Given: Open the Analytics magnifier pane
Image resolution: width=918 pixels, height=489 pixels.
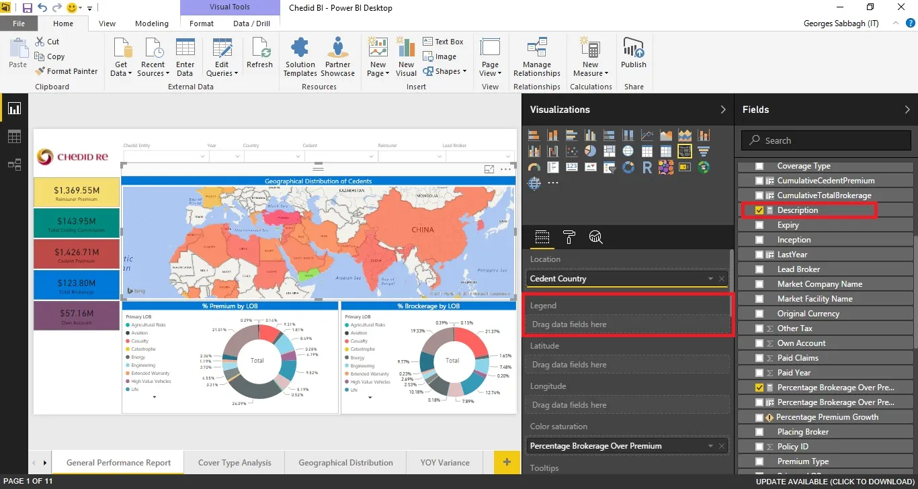Looking at the screenshot, I should [595, 237].
